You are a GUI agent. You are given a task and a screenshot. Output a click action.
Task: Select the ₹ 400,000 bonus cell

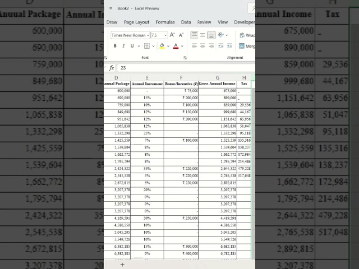[181, 254]
